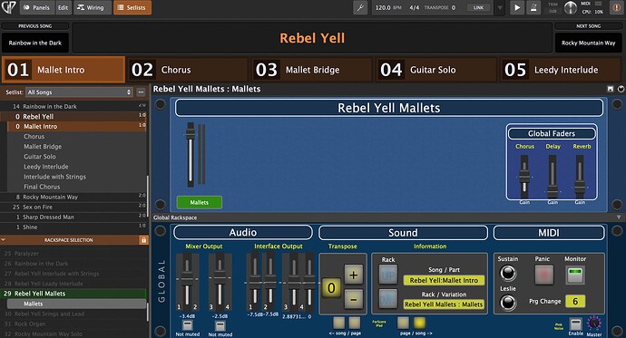Screen dimensions: 626x338
Task: Switch to the Setlists view
Action: (x=132, y=7)
